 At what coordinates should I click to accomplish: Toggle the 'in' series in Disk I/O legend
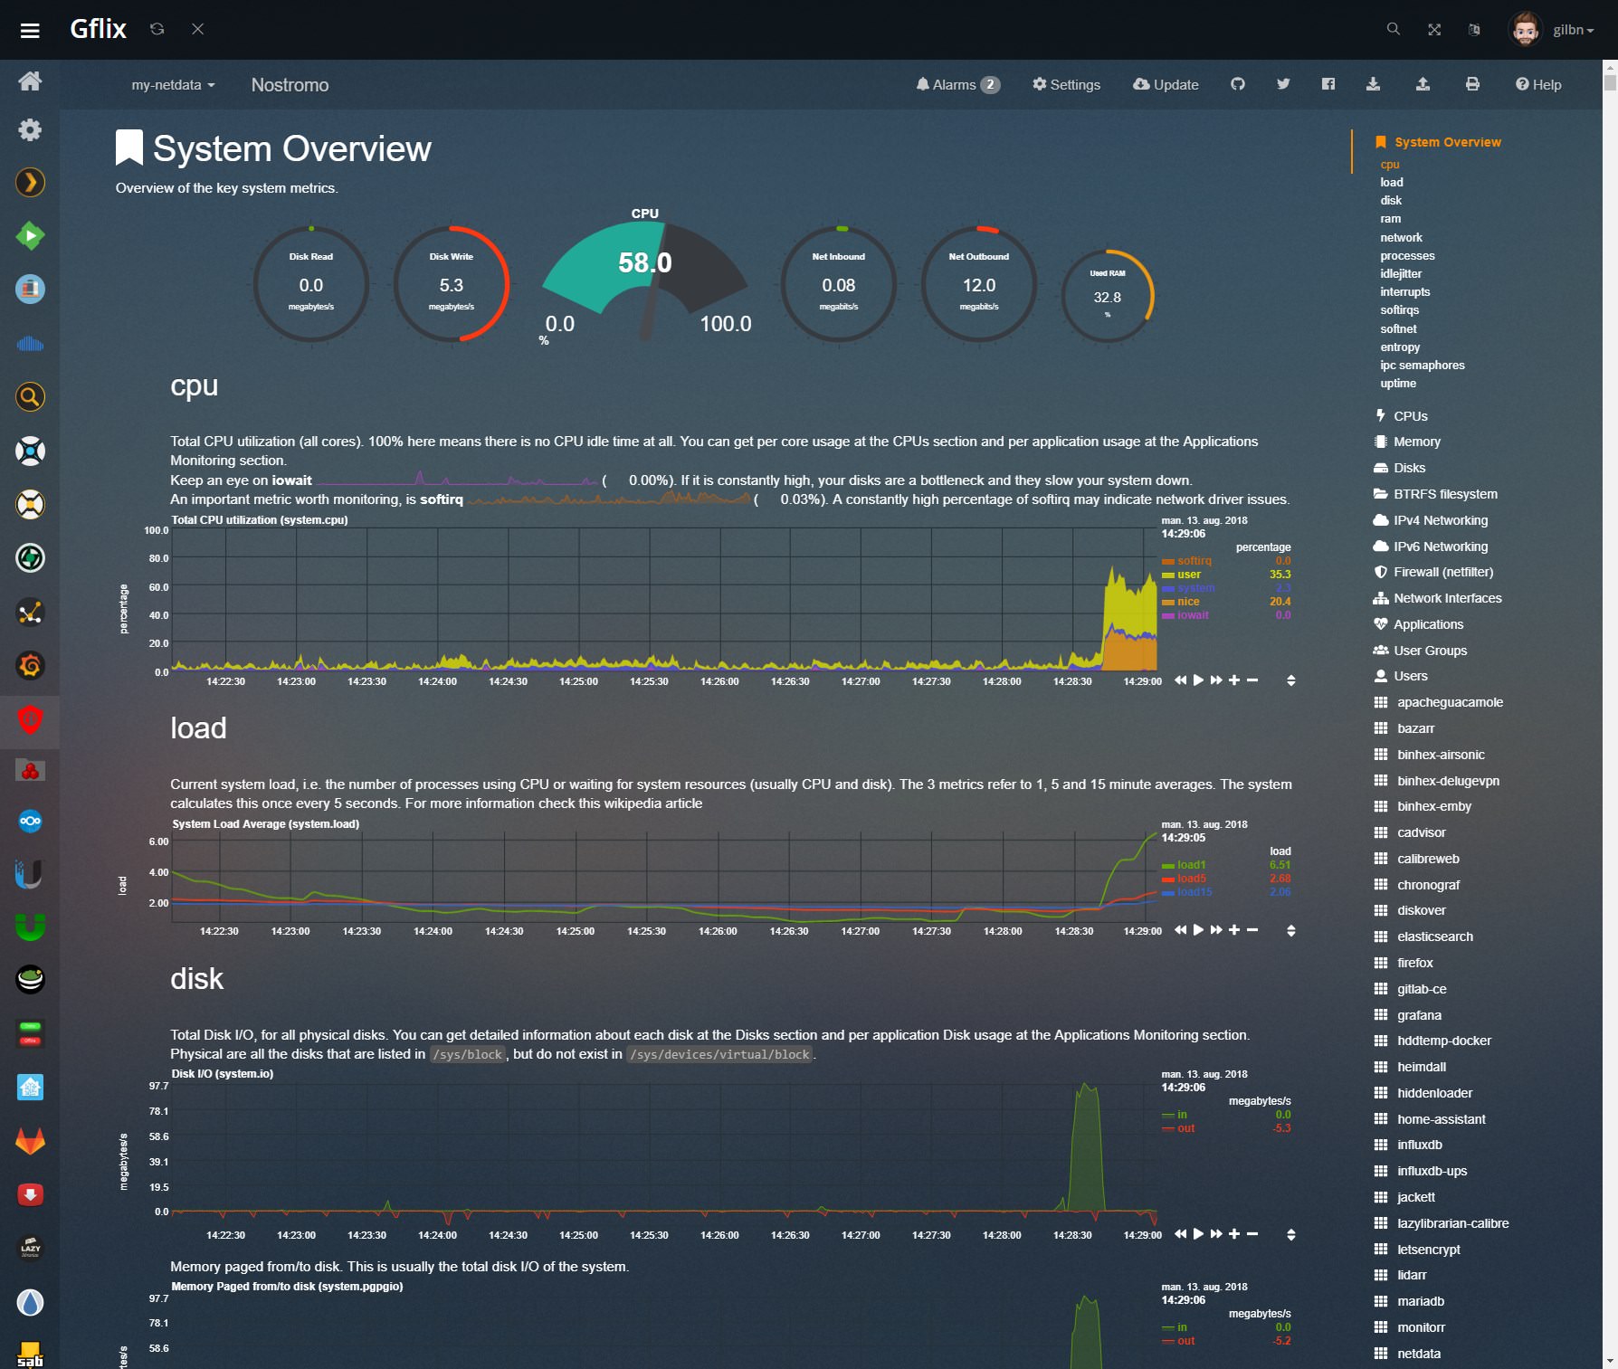pos(1182,1115)
